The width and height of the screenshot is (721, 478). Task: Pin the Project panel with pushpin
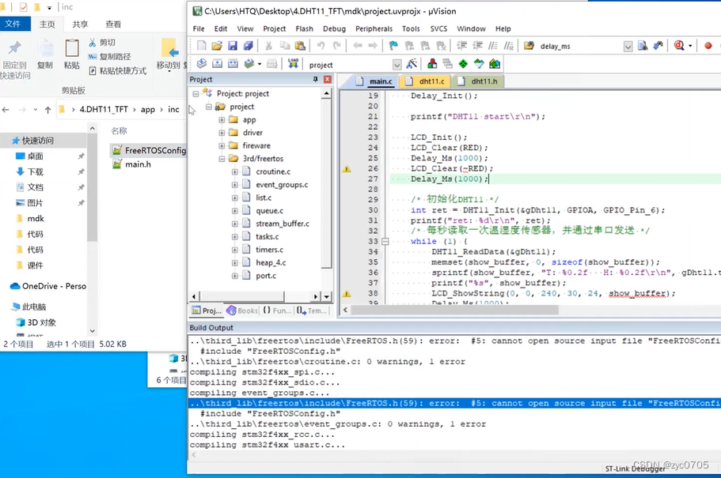316,79
